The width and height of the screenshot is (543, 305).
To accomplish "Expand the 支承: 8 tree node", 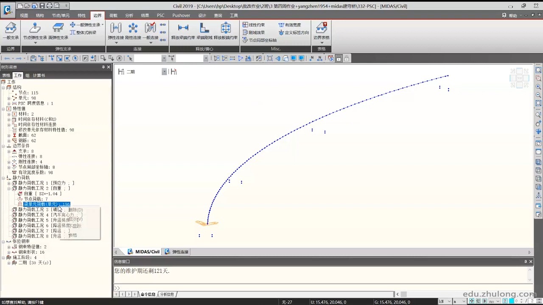I will coord(9,151).
